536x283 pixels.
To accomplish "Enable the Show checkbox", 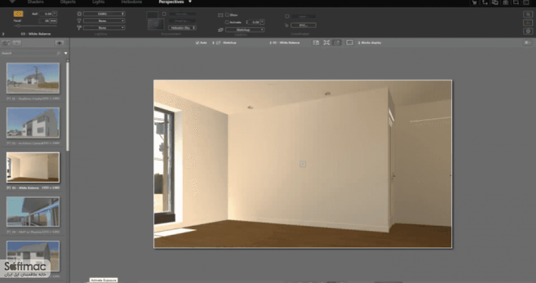I will 227,14.
